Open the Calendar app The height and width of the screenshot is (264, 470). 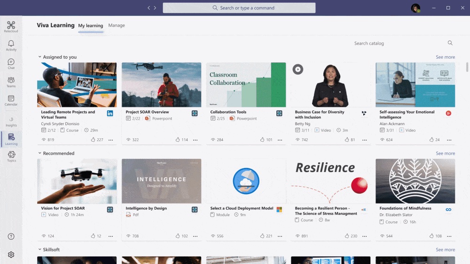pos(11,100)
